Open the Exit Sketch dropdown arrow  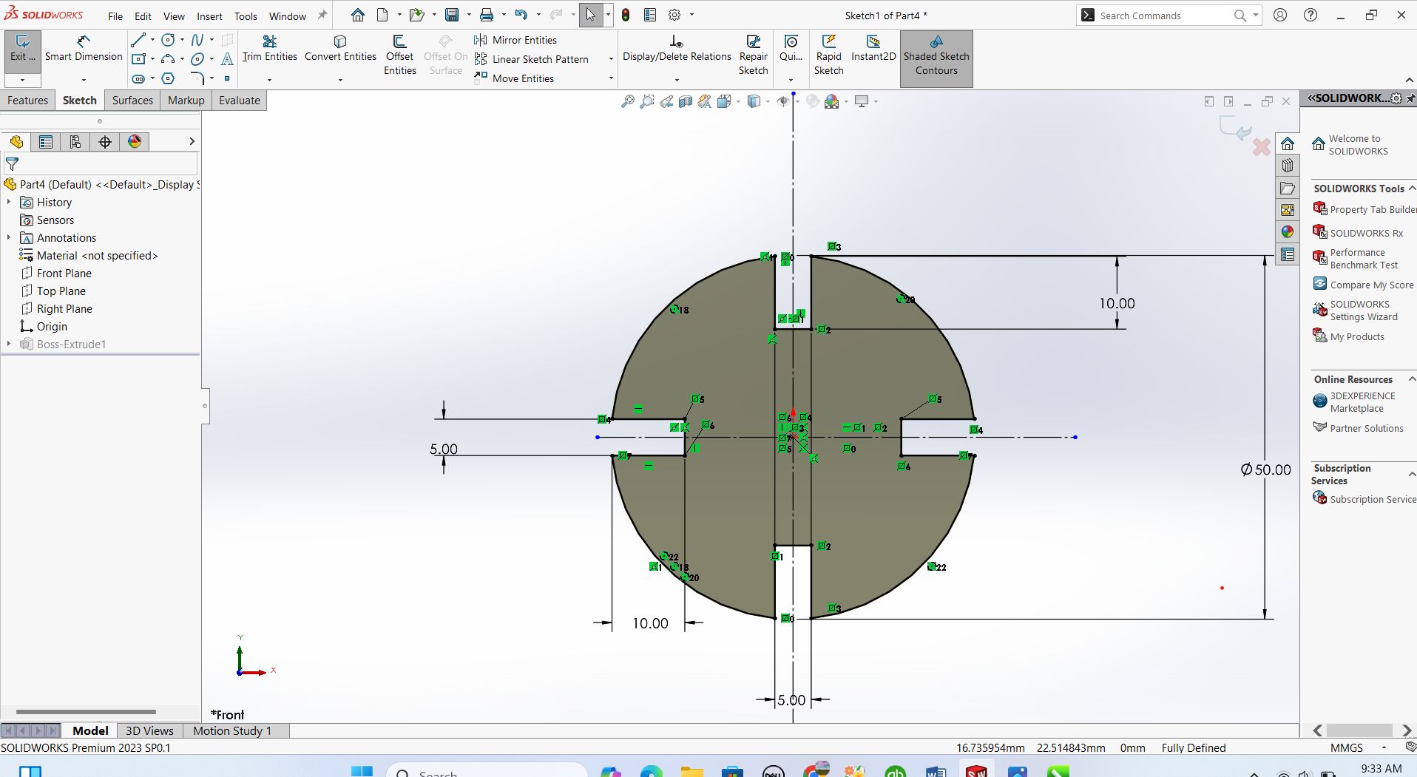click(22, 79)
